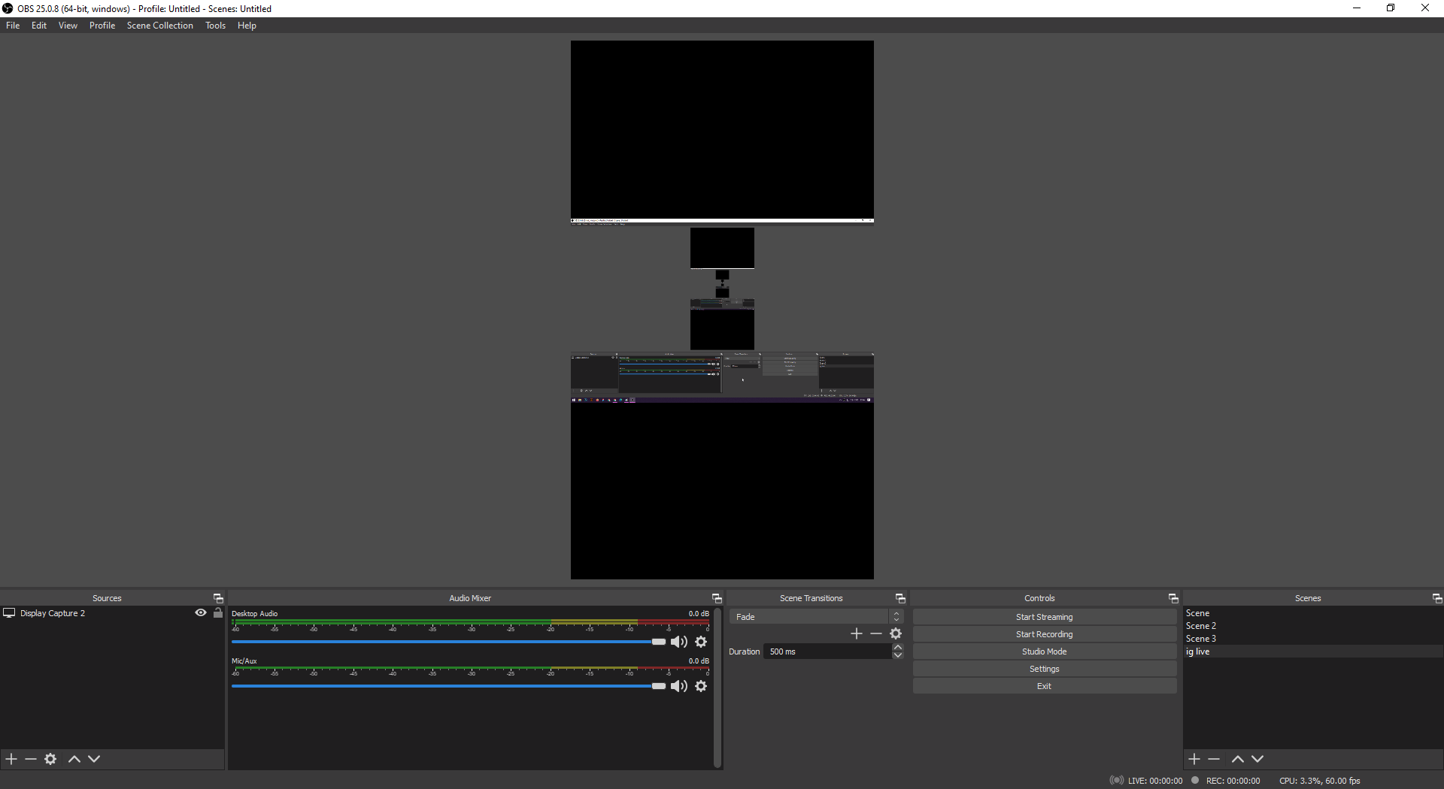
Task: Add a new scene transition
Action: click(857, 633)
